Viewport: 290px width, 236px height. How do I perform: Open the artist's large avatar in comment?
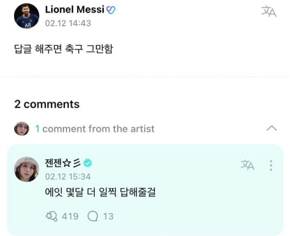(27, 169)
